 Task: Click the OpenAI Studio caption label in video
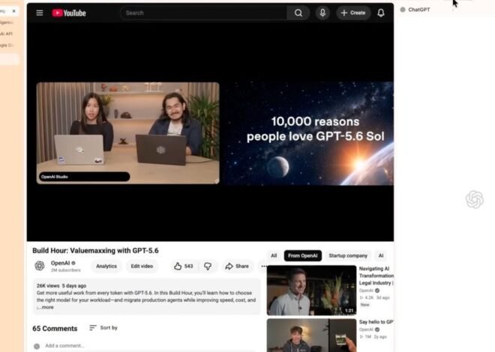(x=84, y=177)
